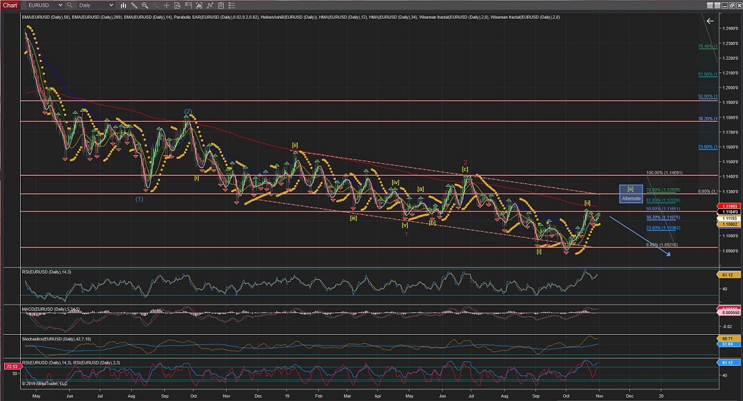Click the EMA(EURUSD (Daily),50) indicator label
Viewport: 743px width, 401px height.
coord(46,17)
